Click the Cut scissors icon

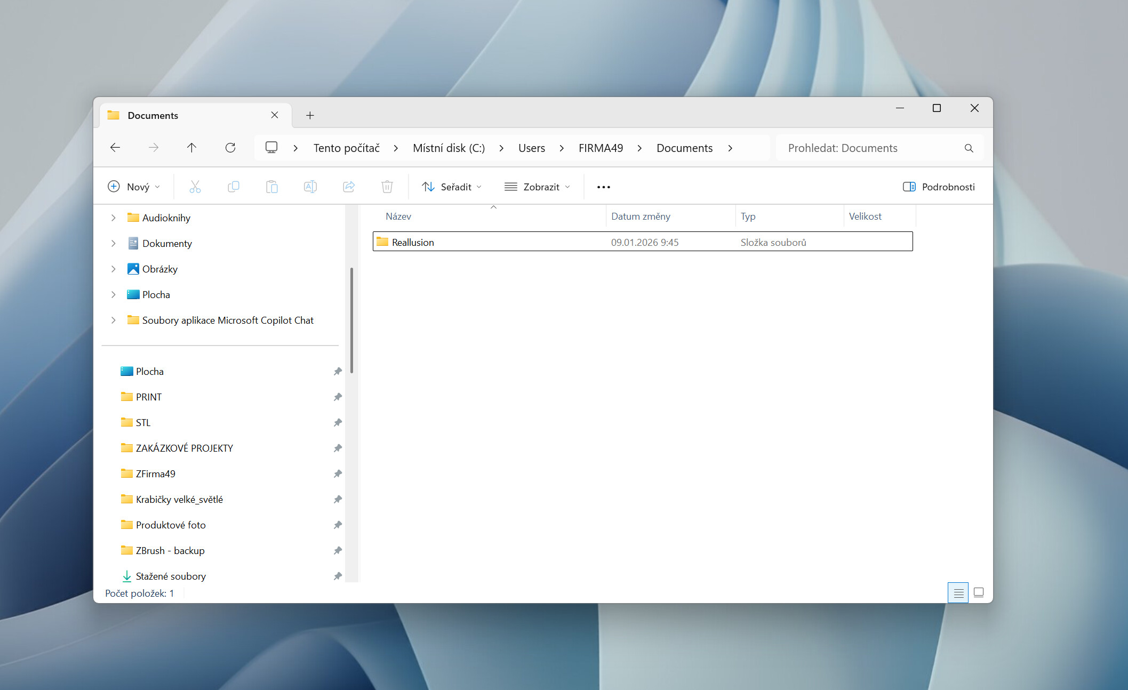[195, 187]
